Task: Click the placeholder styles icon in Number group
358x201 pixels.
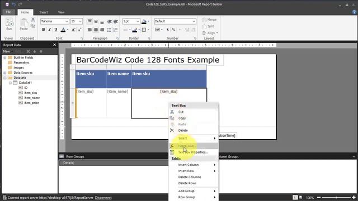Action: (158, 30)
